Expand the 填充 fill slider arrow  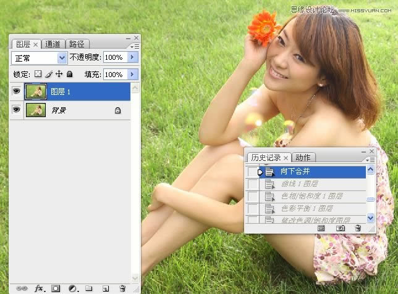pos(132,74)
